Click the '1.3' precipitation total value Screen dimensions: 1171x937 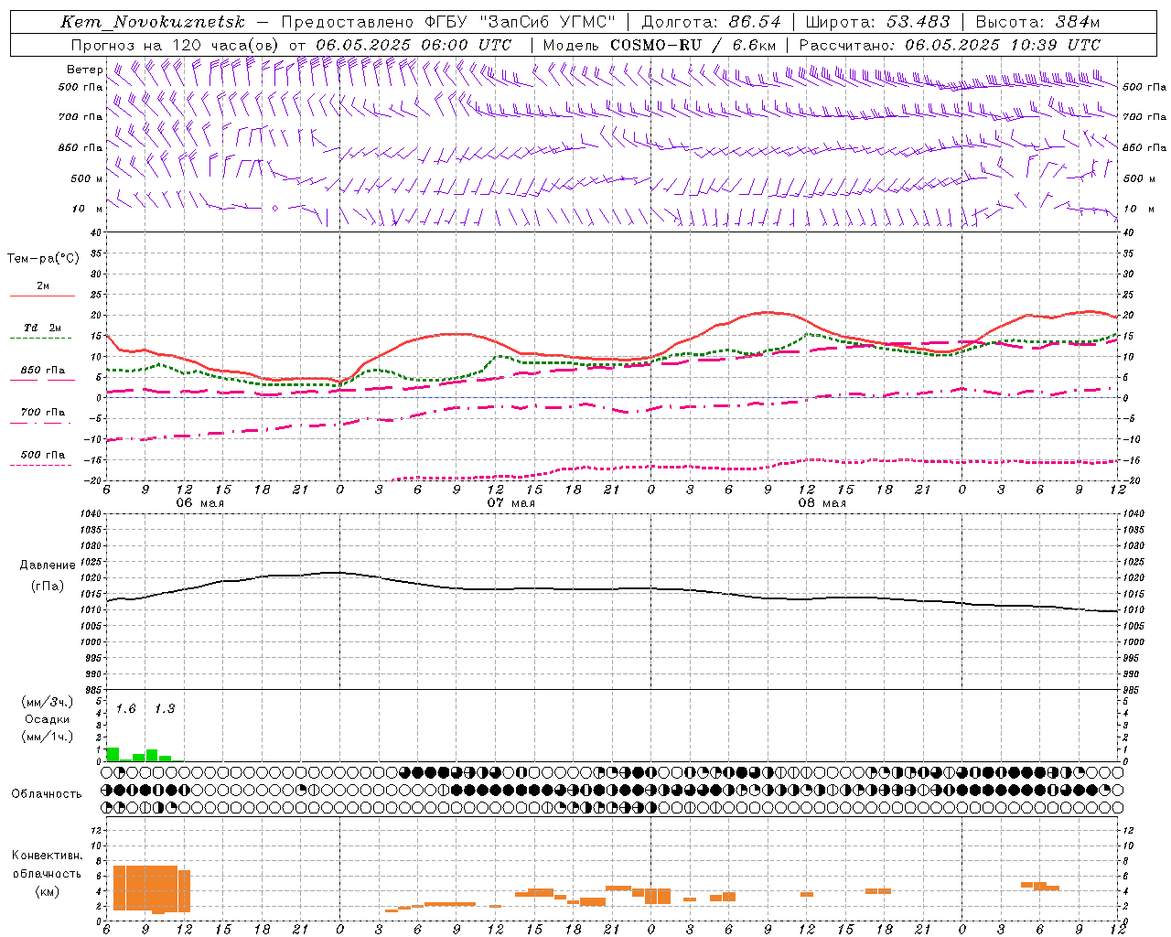(x=164, y=709)
